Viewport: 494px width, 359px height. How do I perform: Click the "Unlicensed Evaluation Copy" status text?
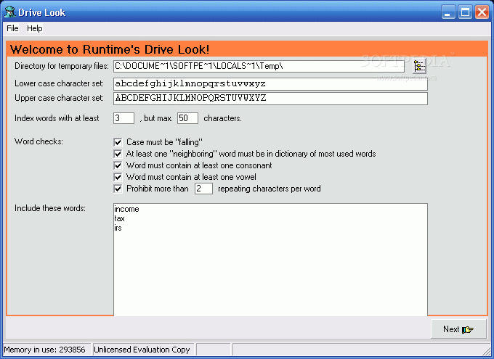pos(142,350)
